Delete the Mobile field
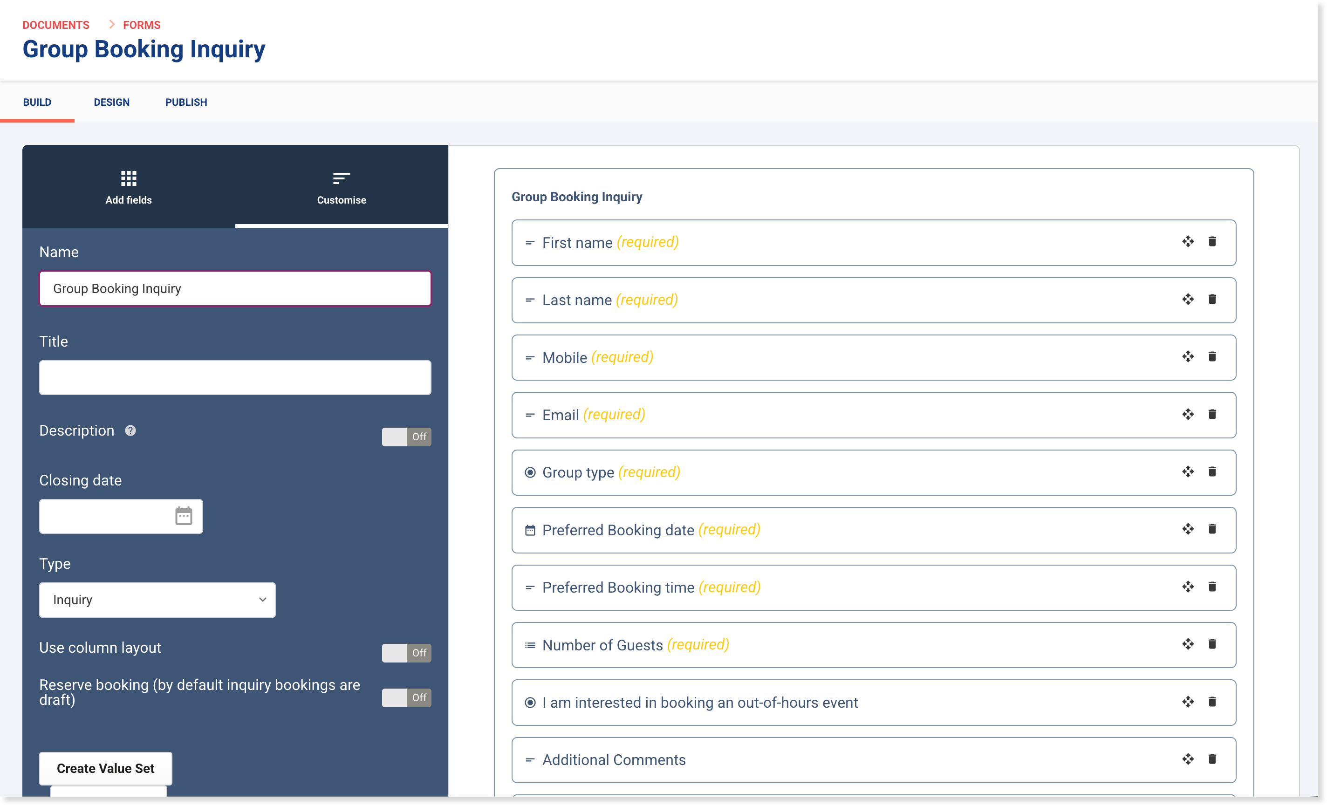This screenshot has width=1327, height=806. [x=1212, y=357]
